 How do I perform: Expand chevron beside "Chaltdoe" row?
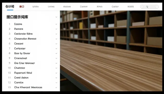pyautogui.click(x=56, y=68)
